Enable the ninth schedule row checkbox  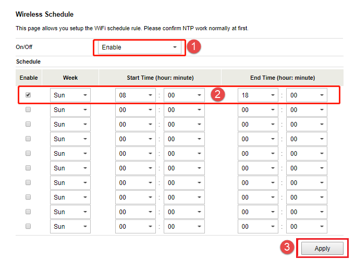pos(28,212)
